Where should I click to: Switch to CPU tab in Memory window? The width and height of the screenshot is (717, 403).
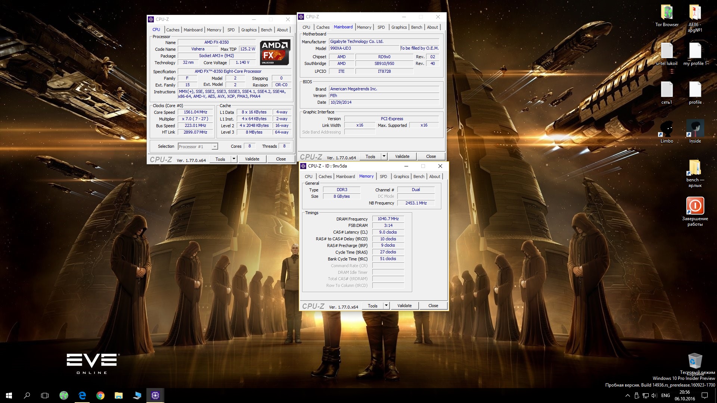308,176
